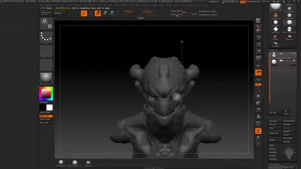The width and height of the screenshot is (301, 169).
Task: Open the Zscript menu
Action: tap(206, 5)
